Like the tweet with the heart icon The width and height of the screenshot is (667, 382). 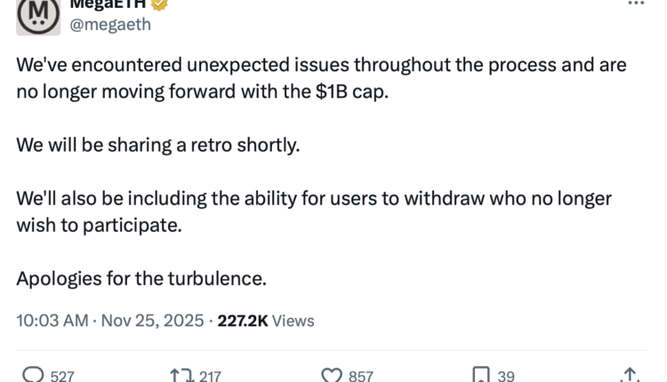(x=332, y=376)
